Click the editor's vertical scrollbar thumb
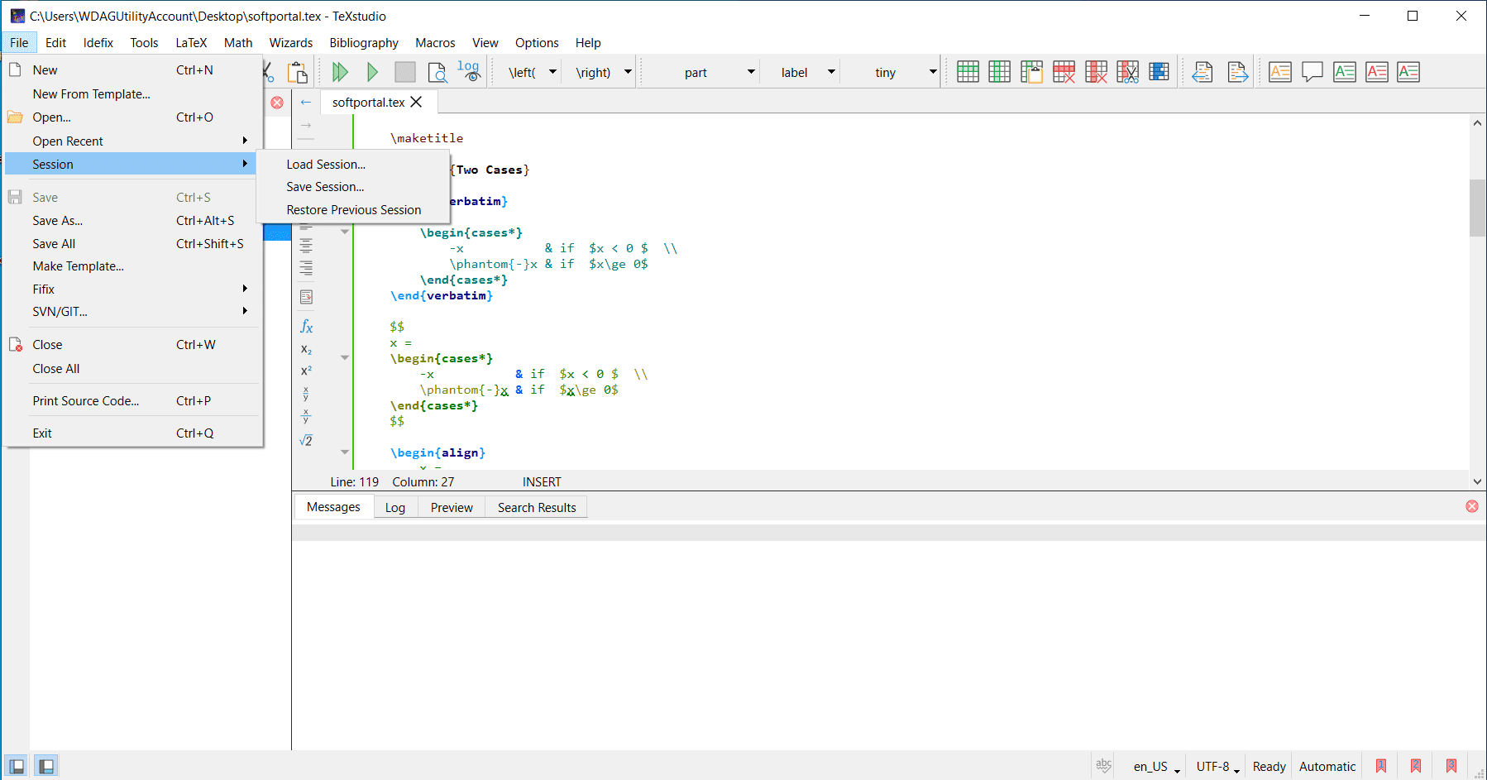Image resolution: width=1487 pixels, height=780 pixels. [x=1477, y=207]
